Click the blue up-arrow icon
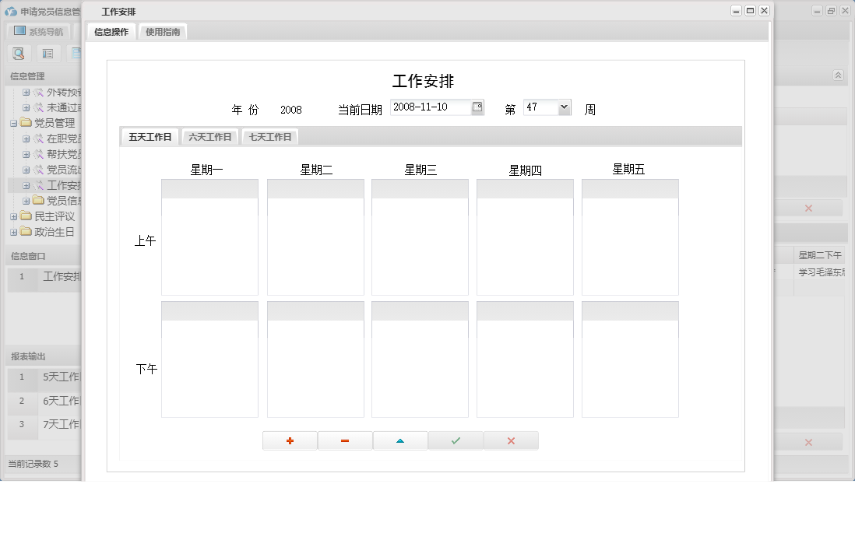Image resolution: width=855 pixels, height=533 pixels. click(400, 440)
